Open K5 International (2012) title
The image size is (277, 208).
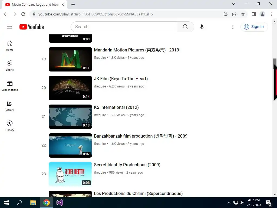tap(116, 107)
